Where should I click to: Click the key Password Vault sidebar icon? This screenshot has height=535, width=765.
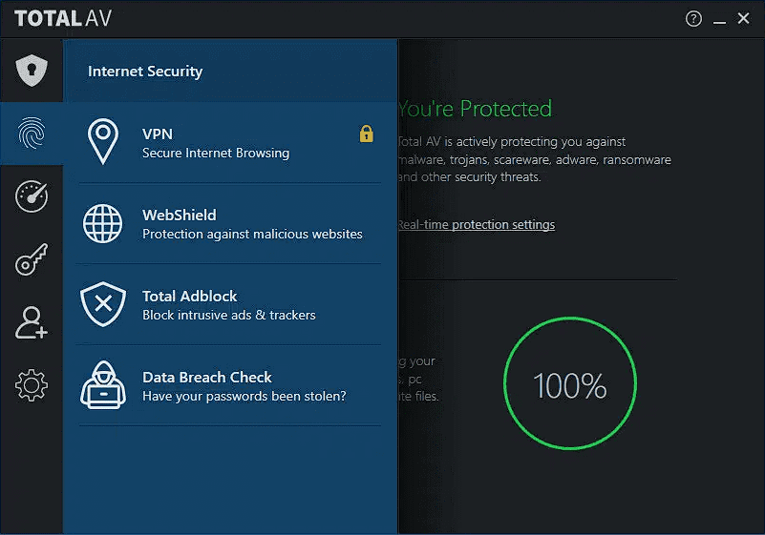click(32, 259)
